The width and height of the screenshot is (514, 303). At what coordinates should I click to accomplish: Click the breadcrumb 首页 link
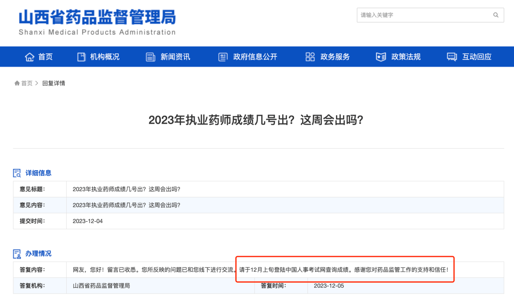[x=27, y=83]
